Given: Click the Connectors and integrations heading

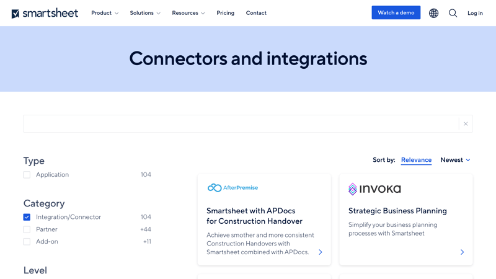Looking at the screenshot, I should click(248, 59).
